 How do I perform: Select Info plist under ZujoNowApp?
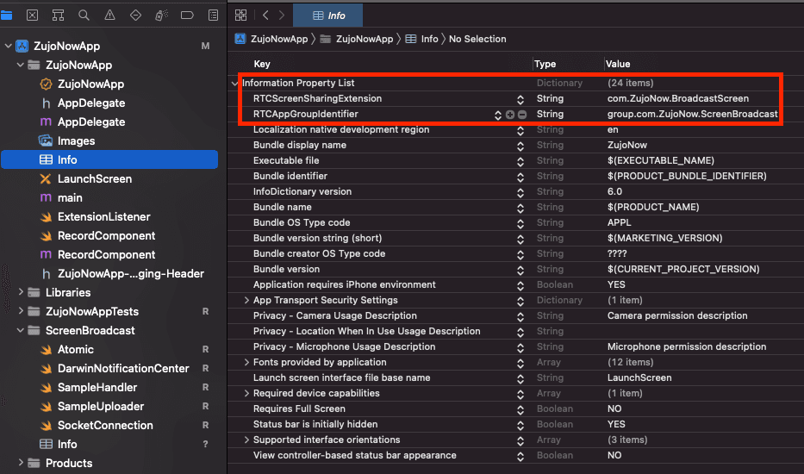click(109, 159)
